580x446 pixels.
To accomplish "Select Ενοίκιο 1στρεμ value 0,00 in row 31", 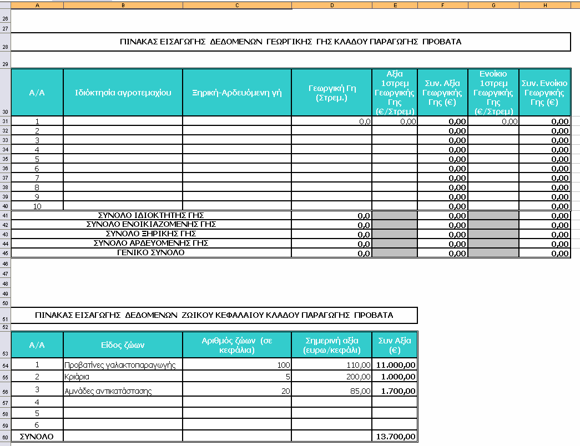I will (x=493, y=121).
